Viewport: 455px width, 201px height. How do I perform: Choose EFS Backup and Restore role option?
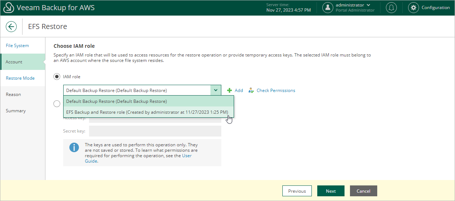click(149, 112)
